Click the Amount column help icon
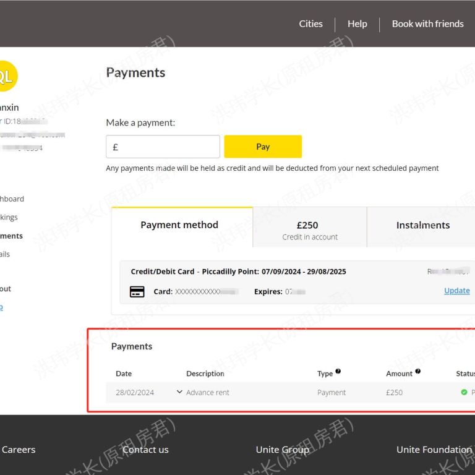This screenshot has height=475, width=475. click(417, 371)
